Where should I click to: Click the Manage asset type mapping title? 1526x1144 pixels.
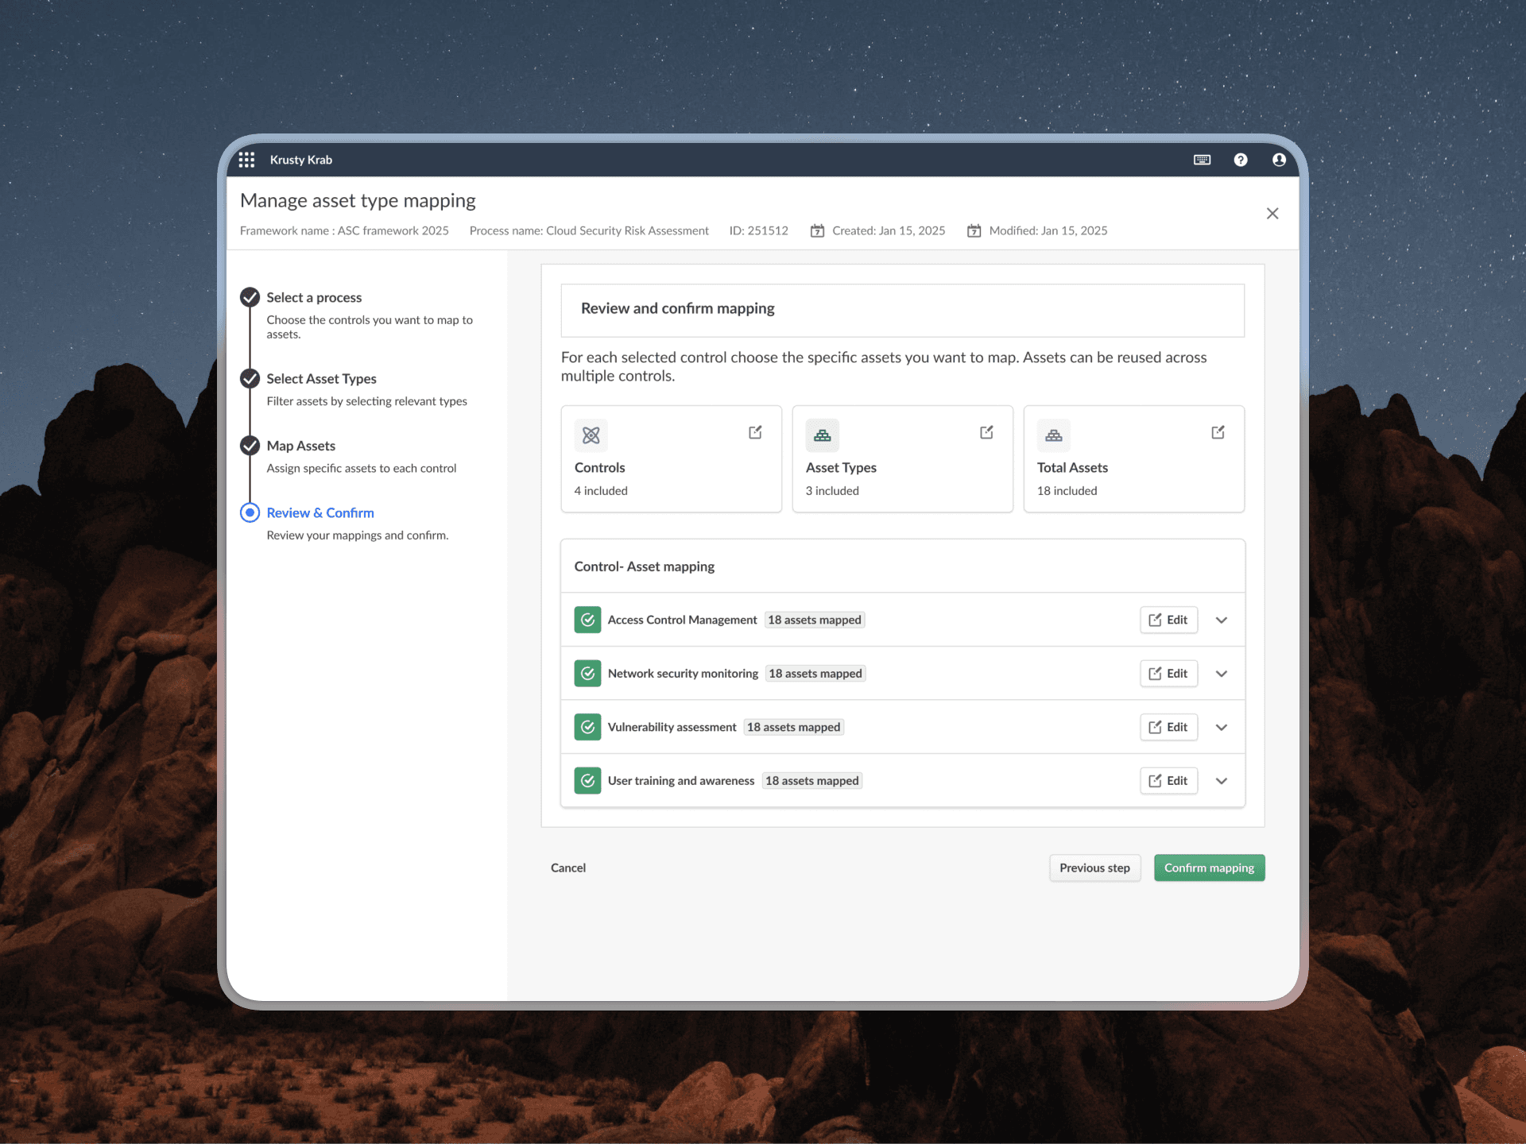358,200
